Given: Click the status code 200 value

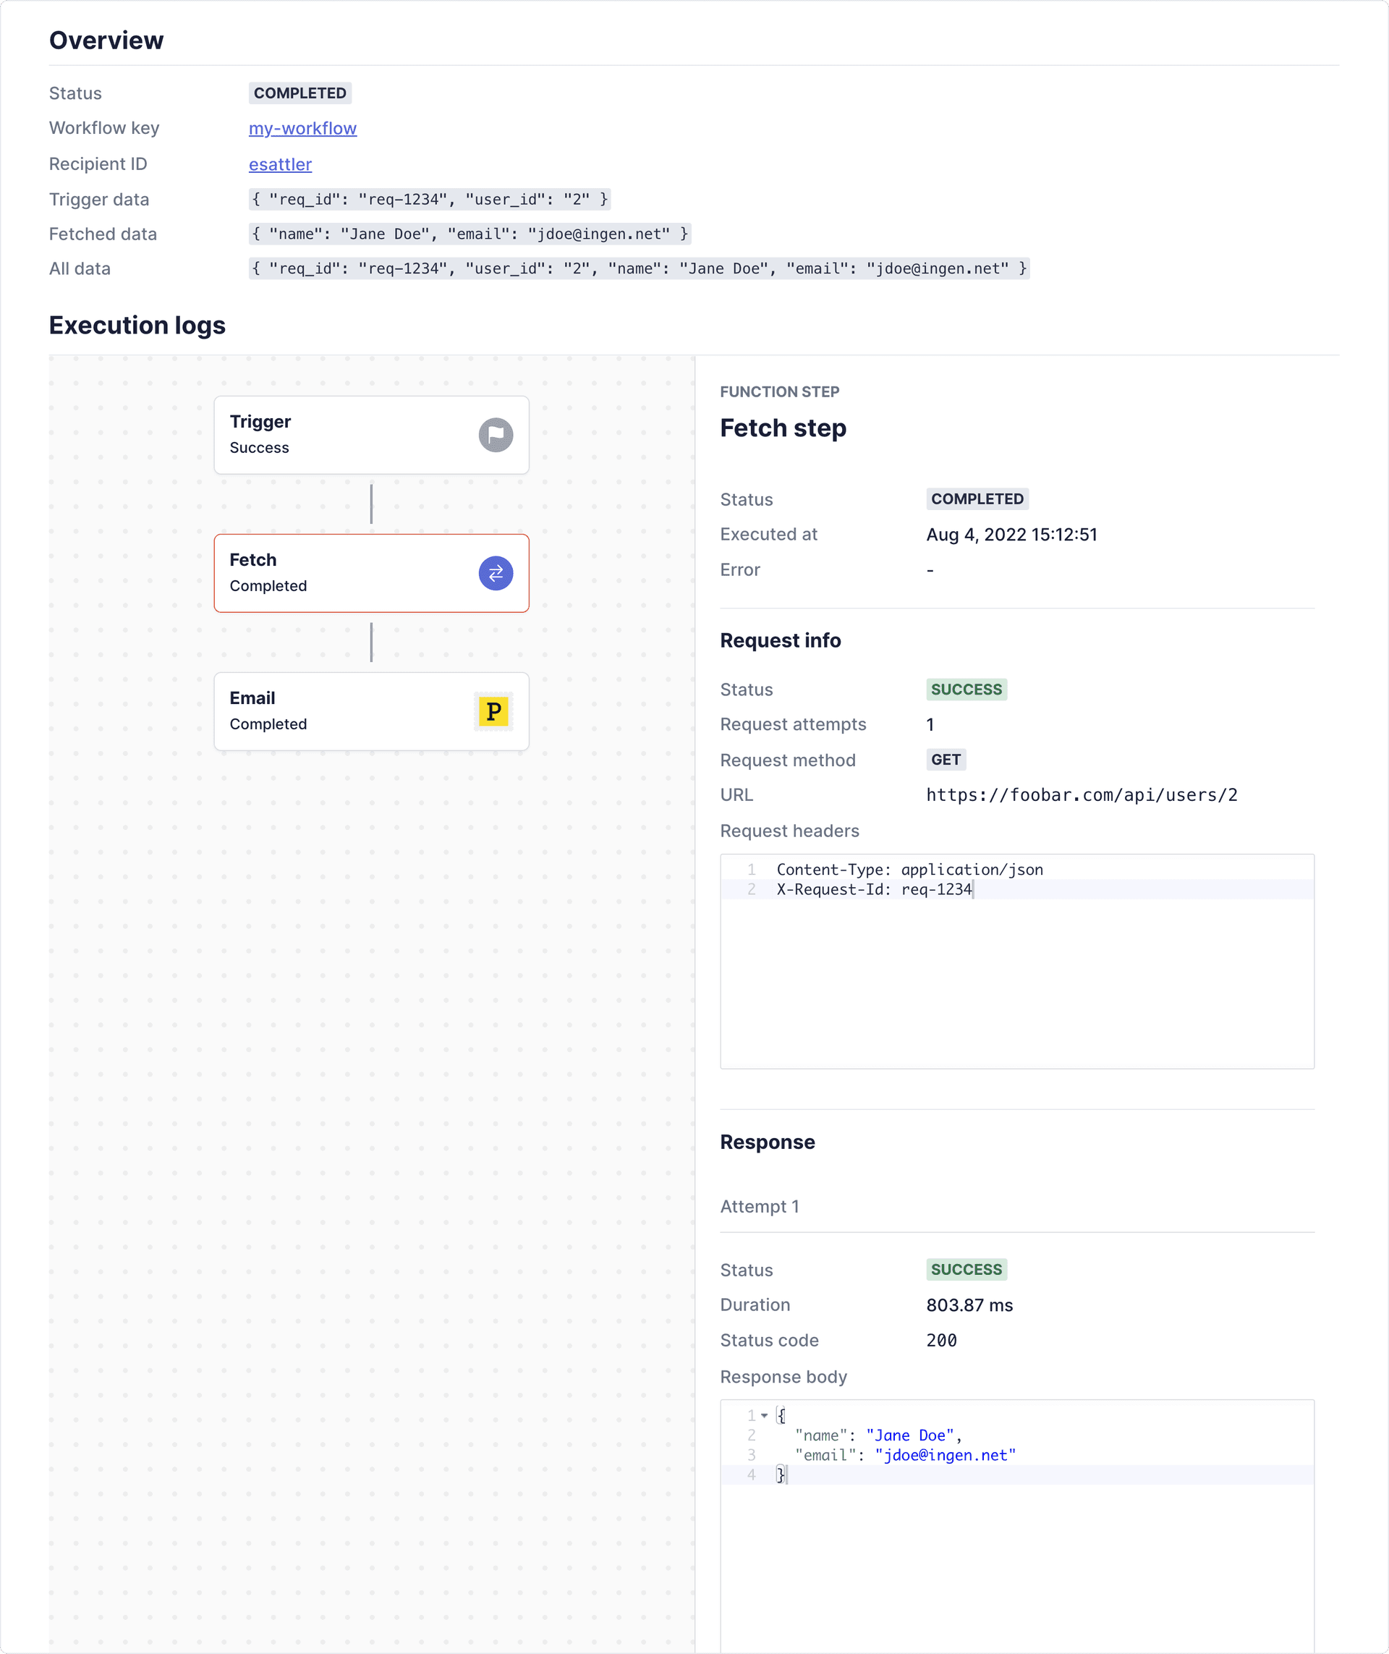Looking at the screenshot, I should pyautogui.click(x=941, y=1341).
